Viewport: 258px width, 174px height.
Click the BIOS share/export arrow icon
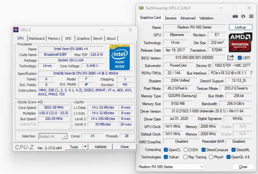pos(231,58)
